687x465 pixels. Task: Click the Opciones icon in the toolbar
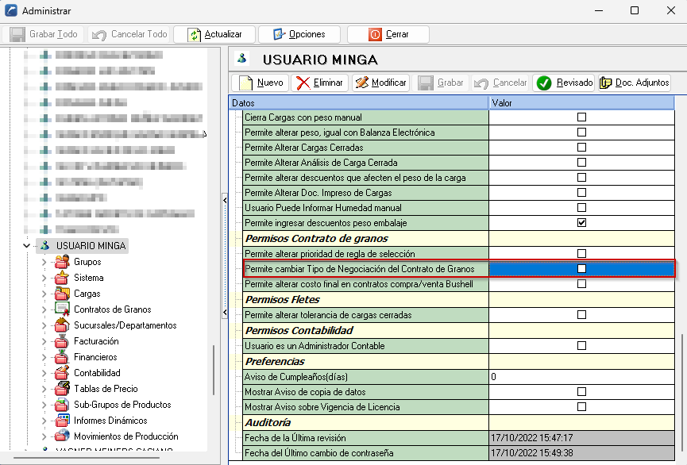tap(279, 34)
